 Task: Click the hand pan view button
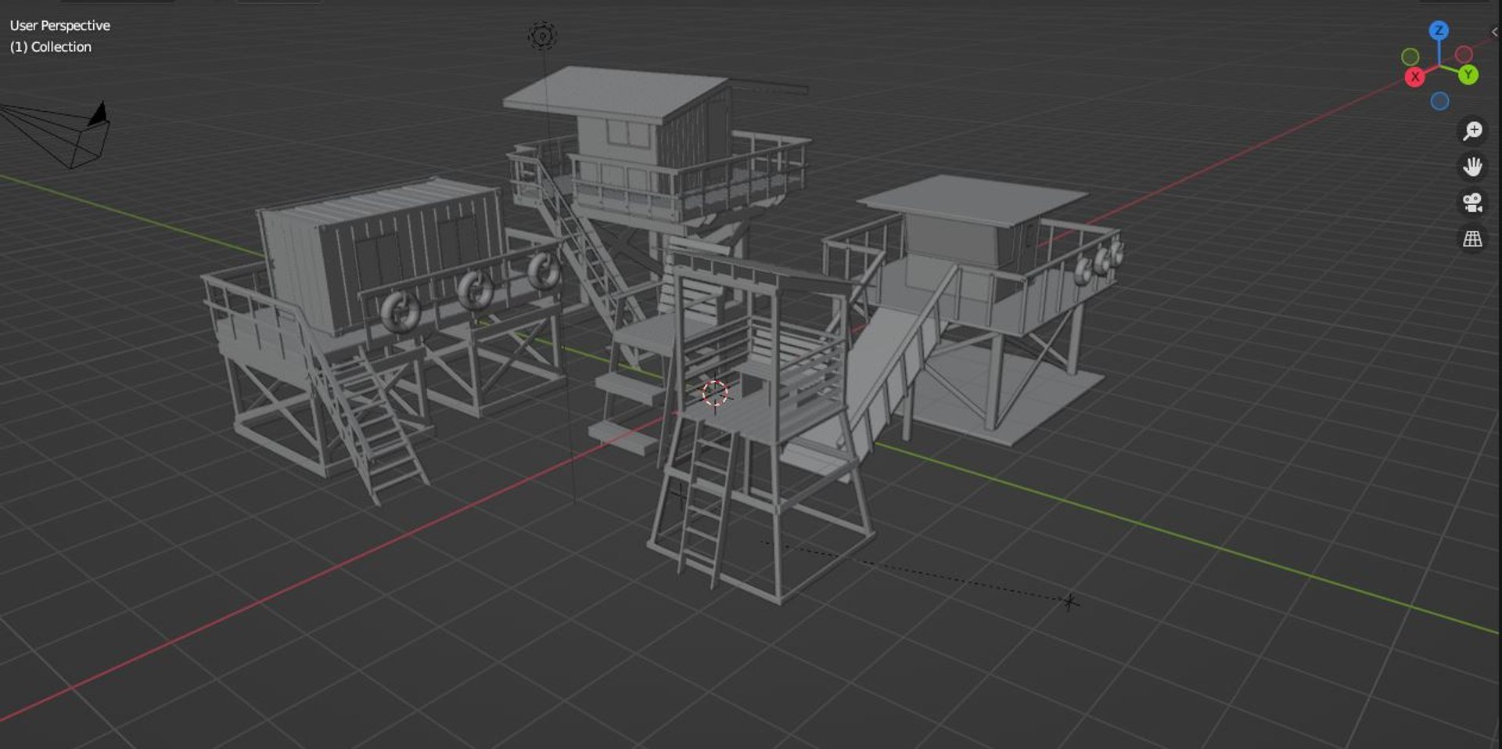(1472, 167)
